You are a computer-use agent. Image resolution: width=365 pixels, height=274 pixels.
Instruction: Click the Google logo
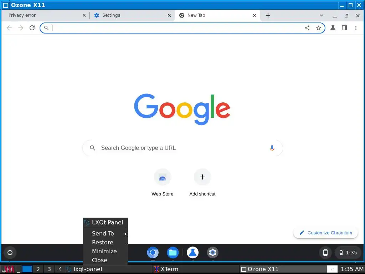(182, 109)
